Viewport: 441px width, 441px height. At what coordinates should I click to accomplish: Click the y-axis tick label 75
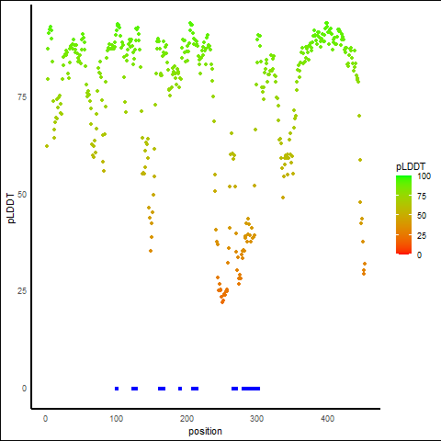(22, 97)
